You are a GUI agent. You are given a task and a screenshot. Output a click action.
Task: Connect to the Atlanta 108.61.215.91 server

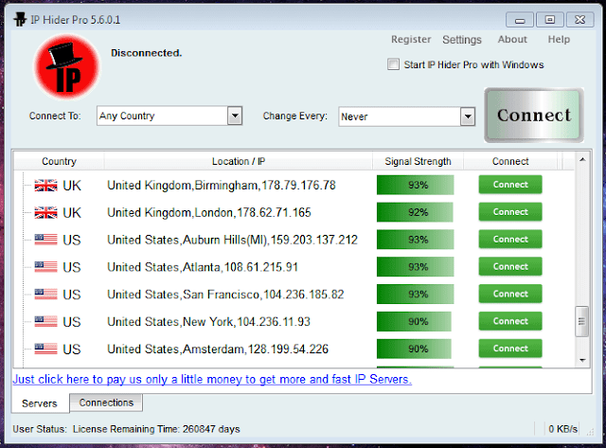pyautogui.click(x=510, y=267)
